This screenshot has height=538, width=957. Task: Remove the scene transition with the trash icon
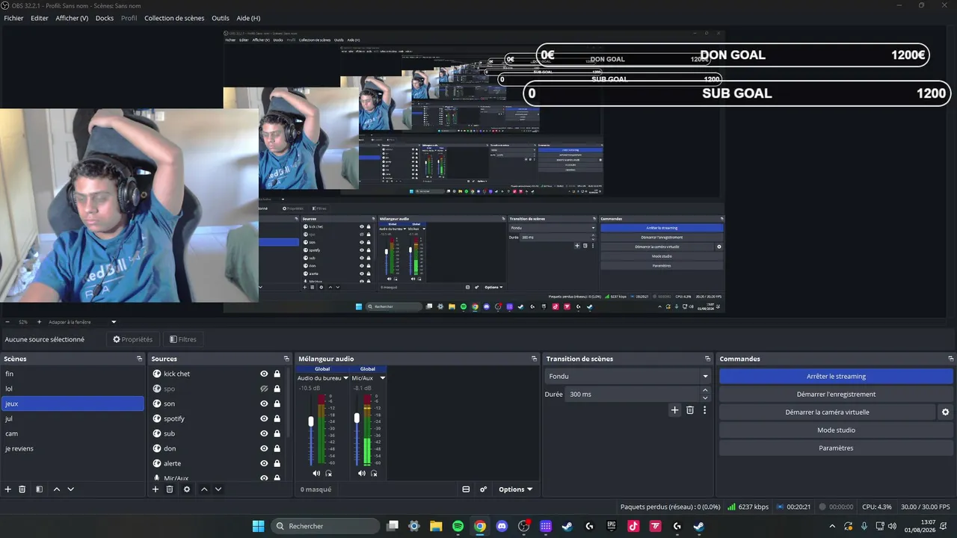tap(690, 410)
